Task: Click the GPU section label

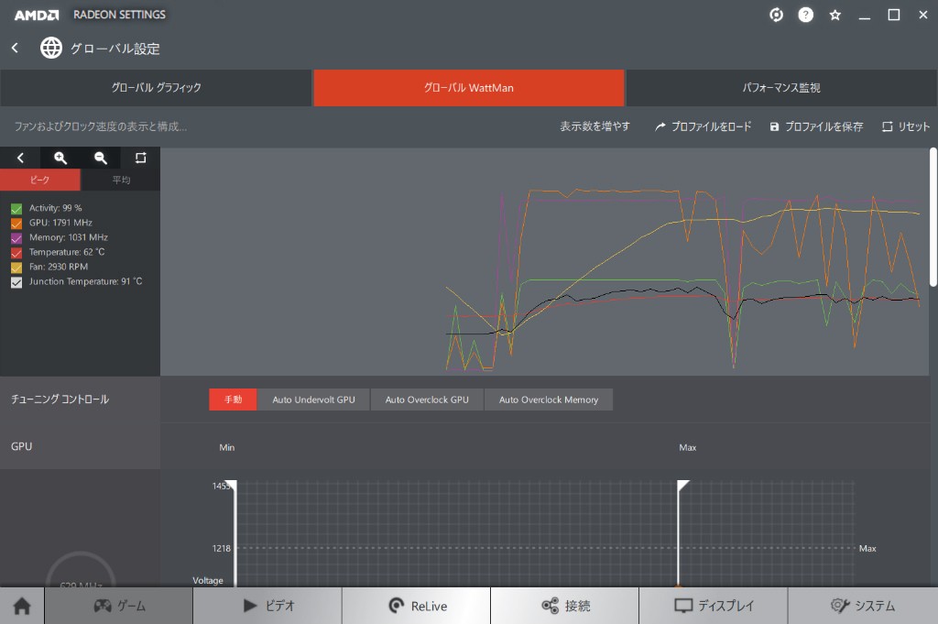Action: 22,446
